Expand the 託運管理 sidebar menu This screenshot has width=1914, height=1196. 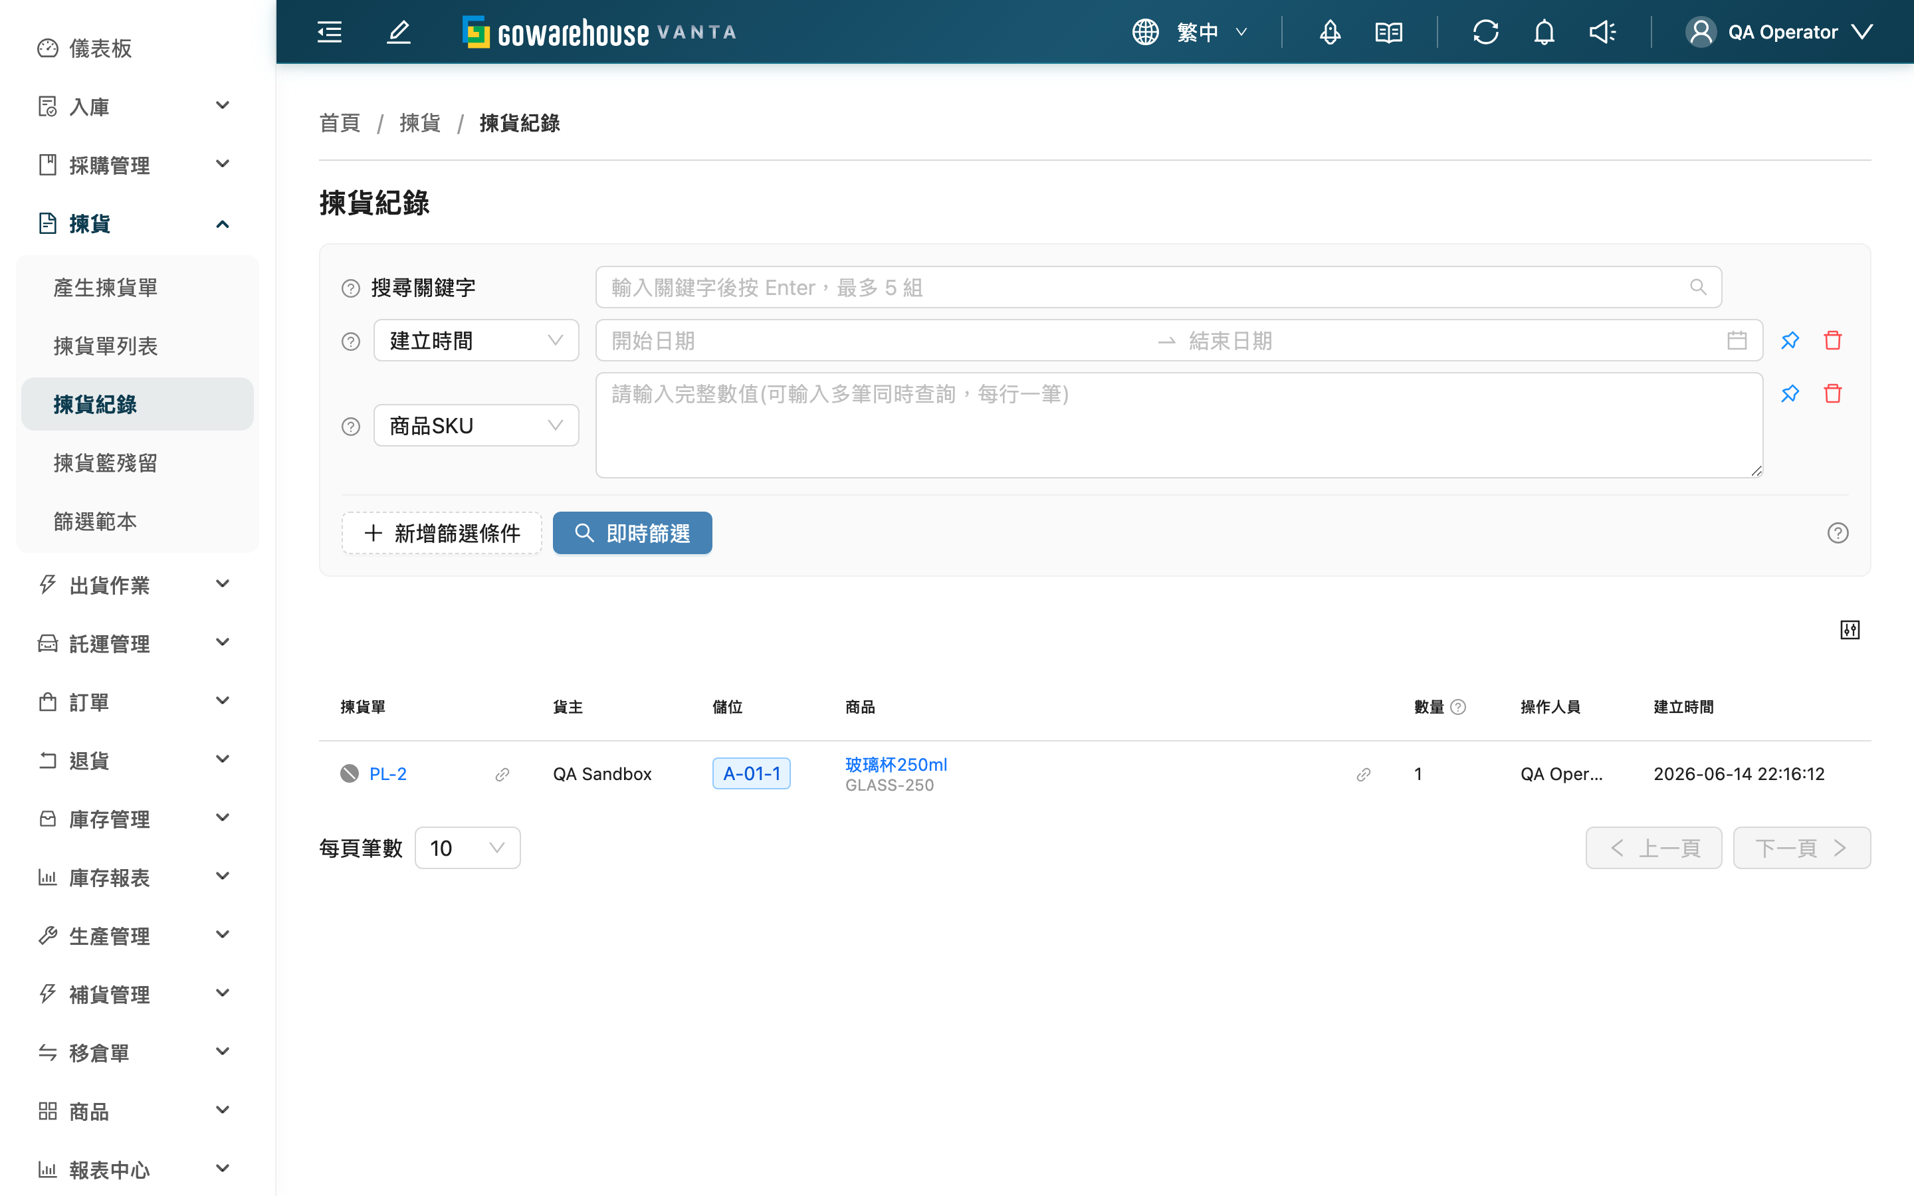point(138,643)
